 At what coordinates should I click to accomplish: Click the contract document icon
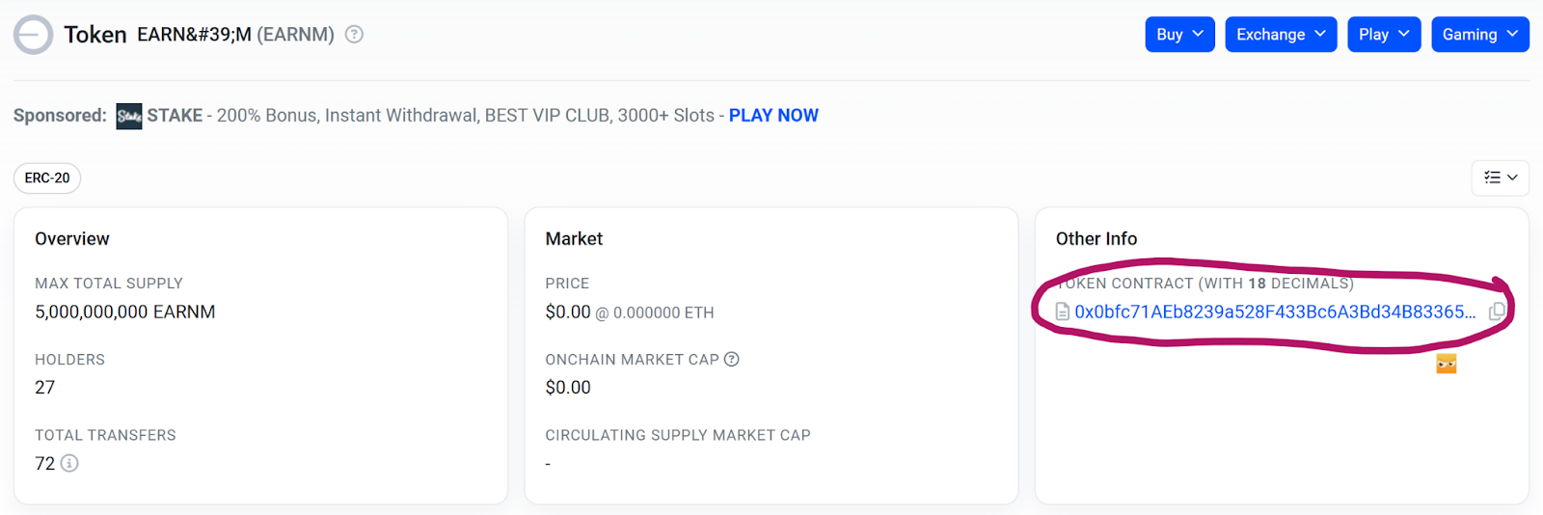(x=1063, y=312)
